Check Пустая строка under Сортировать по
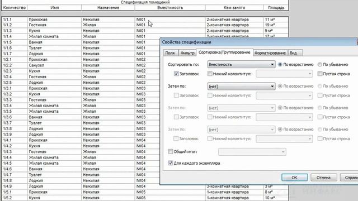The image size is (358, 201). 320,74
